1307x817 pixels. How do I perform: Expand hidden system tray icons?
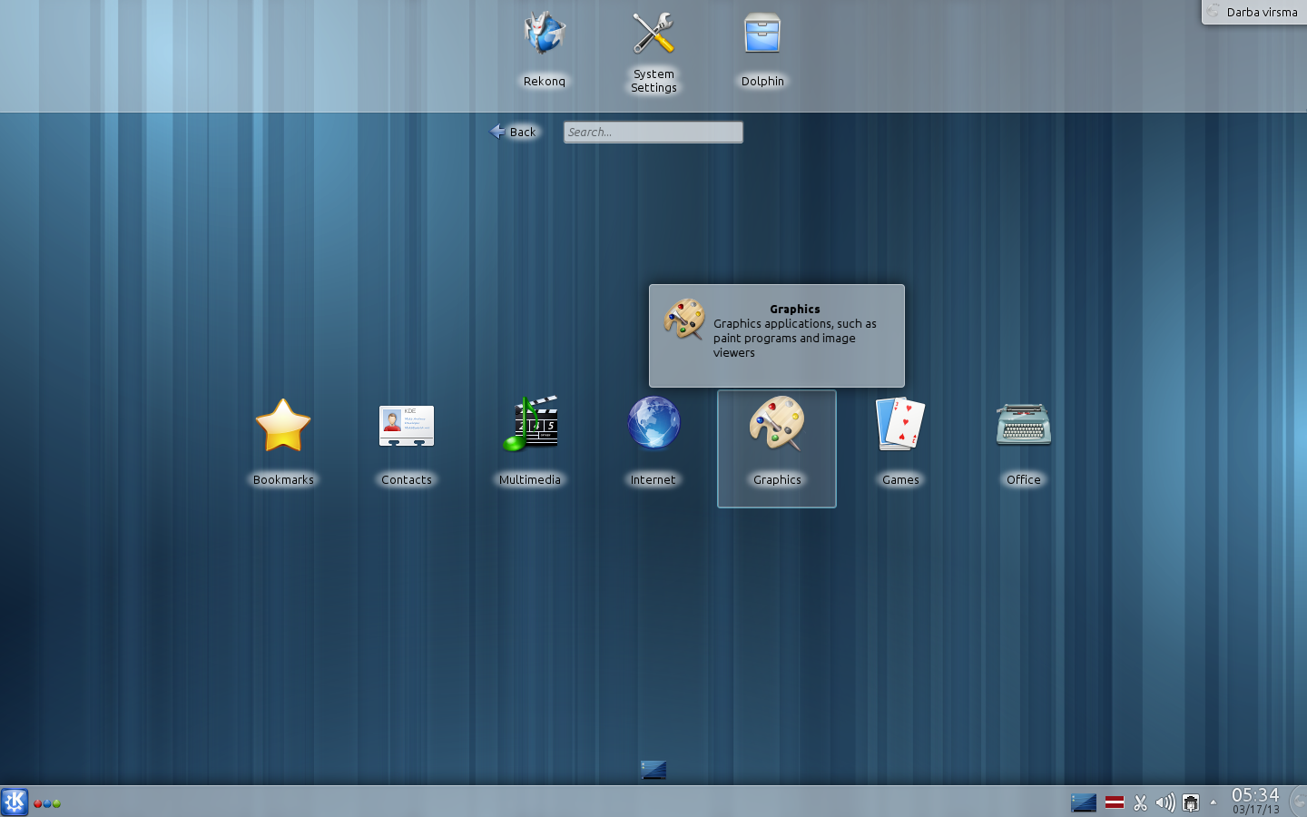pyautogui.click(x=1214, y=802)
